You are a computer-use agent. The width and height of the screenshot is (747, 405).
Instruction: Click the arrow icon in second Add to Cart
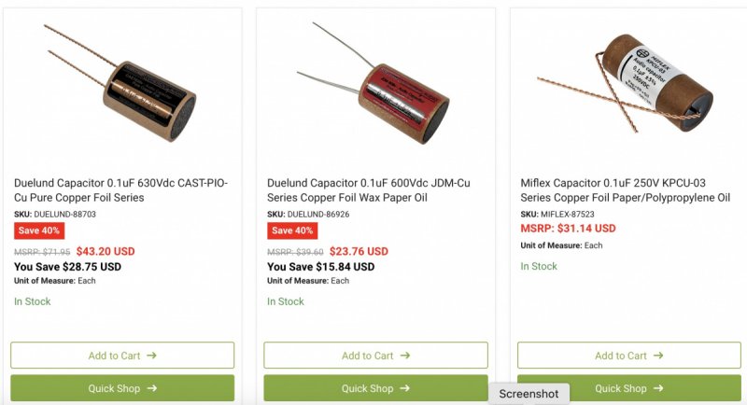pos(404,356)
